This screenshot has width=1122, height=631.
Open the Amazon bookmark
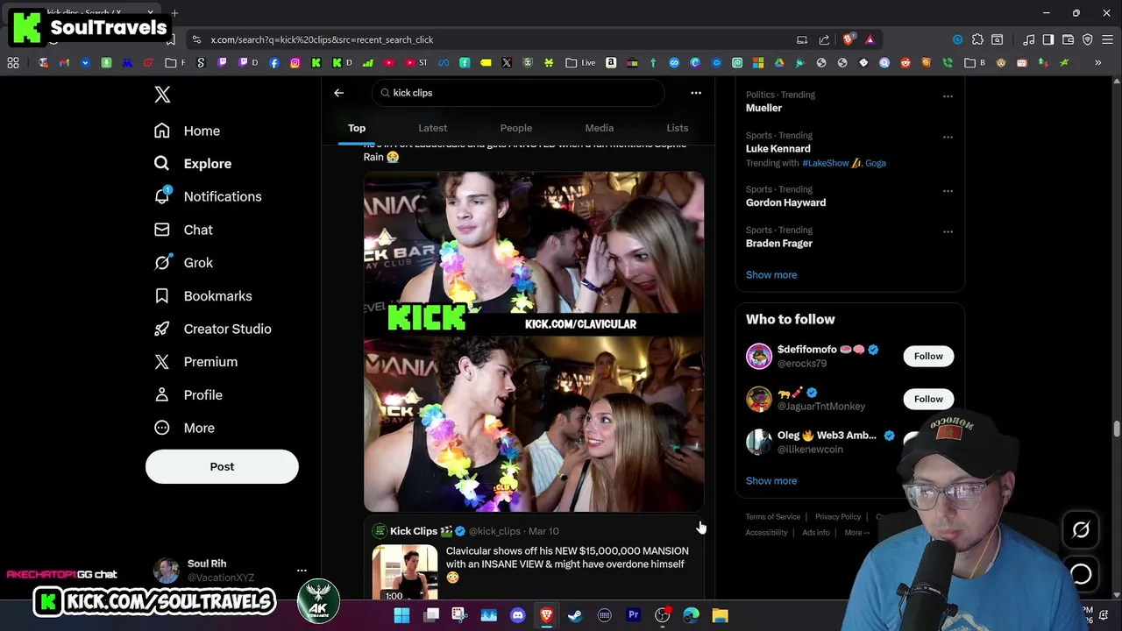[611, 63]
